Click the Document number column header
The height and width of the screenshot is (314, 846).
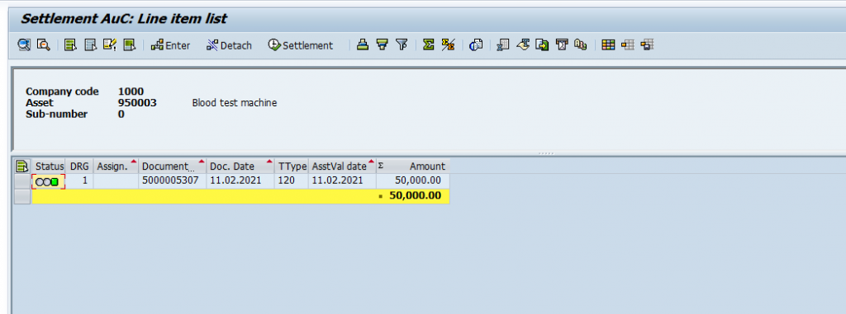[x=173, y=166]
